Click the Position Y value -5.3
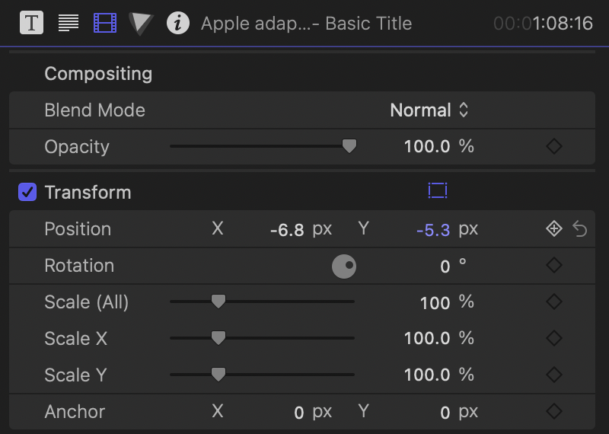This screenshot has width=609, height=434. coord(433,230)
